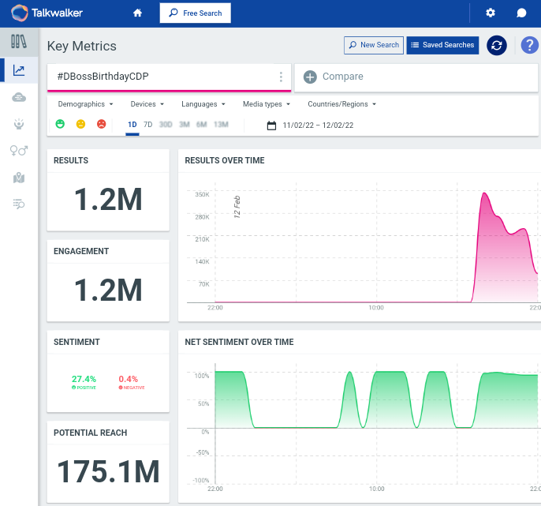Screen dimensions: 541x506
Task: Click the Key Metrics page title
Action: tap(82, 47)
